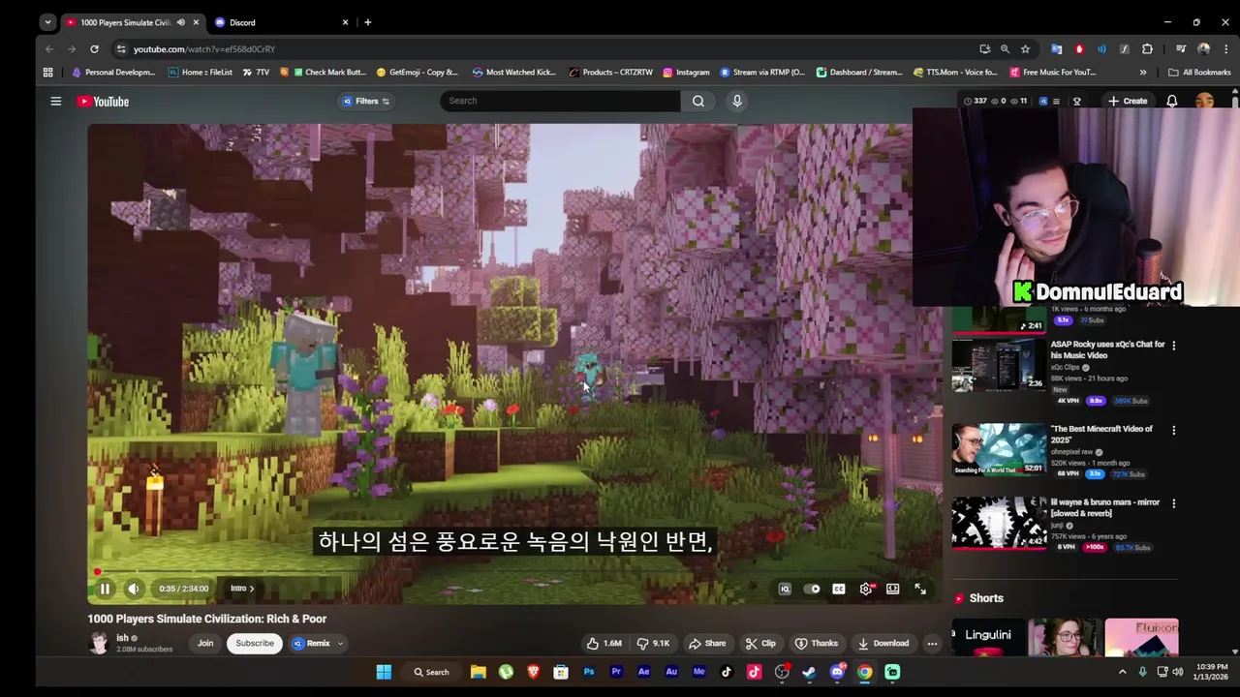This screenshot has height=697, width=1240.
Task: Launch Premiere Pro from taskbar
Action: click(616, 672)
